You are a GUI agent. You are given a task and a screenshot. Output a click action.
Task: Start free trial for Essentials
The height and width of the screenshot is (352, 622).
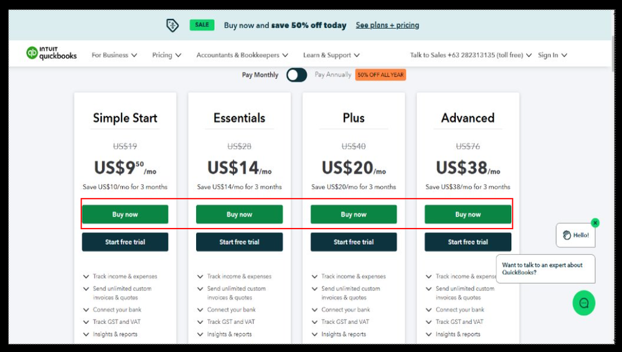239,242
